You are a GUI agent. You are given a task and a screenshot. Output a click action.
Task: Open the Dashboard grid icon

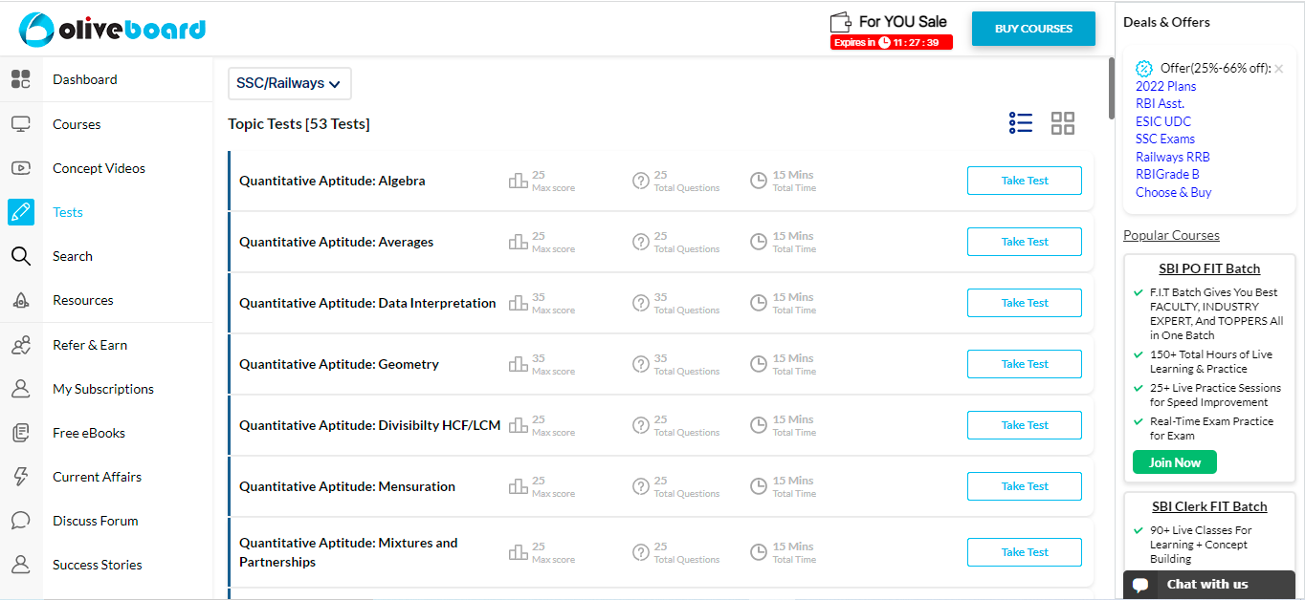[x=20, y=79]
